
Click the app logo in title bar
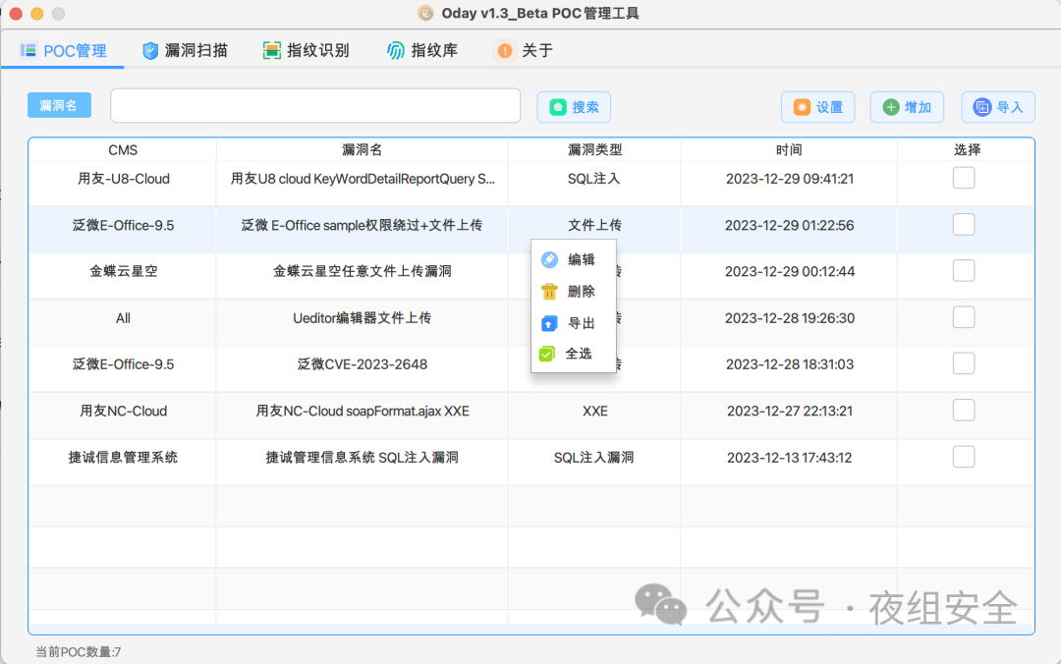pyautogui.click(x=425, y=13)
